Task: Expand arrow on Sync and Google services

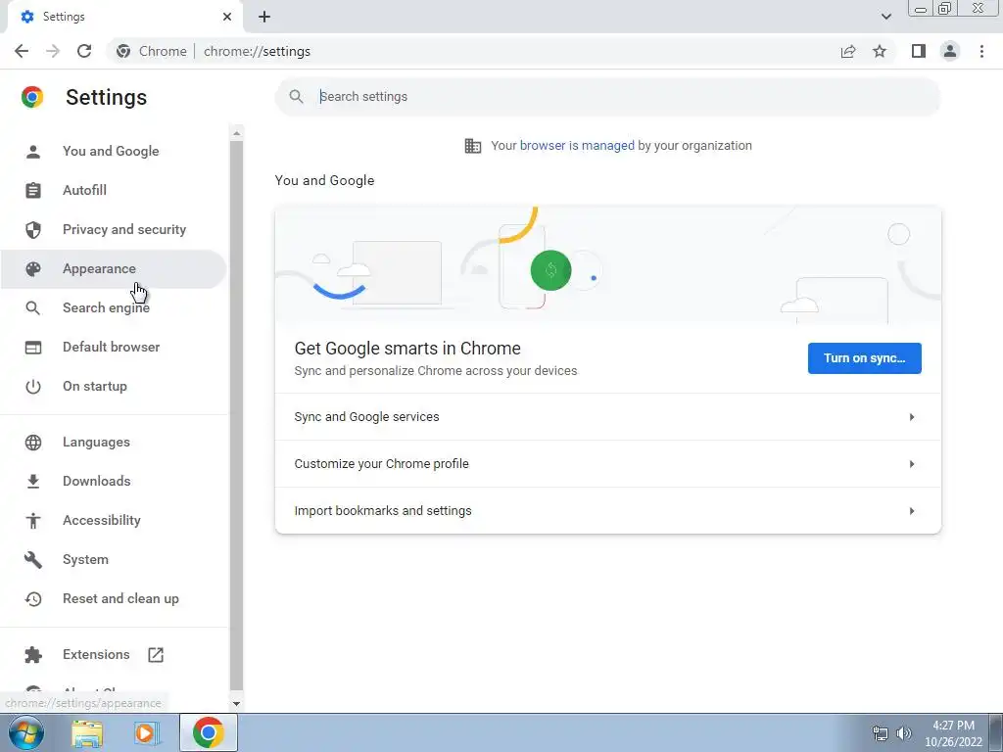Action: pos(912,417)
